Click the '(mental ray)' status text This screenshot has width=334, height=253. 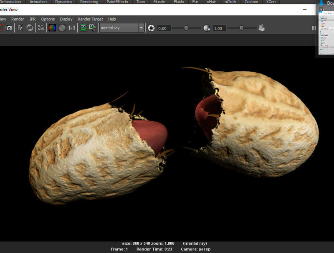tap(195, 243)
